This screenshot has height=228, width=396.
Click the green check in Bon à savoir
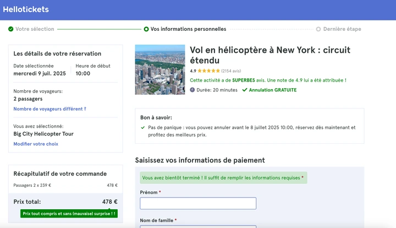pos(143,127)
